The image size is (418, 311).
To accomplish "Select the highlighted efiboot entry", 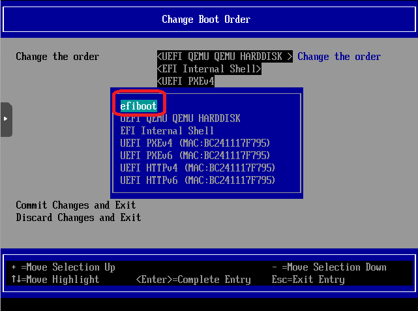I will [139, 106].
